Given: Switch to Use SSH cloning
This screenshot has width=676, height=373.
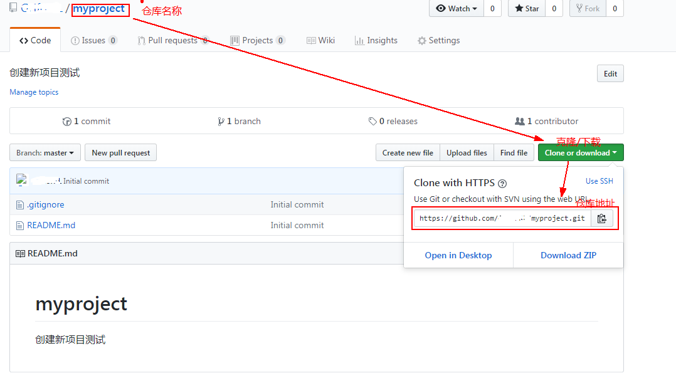Looking at the screenshot, I should pyautogui.click(x=599, y=181).
